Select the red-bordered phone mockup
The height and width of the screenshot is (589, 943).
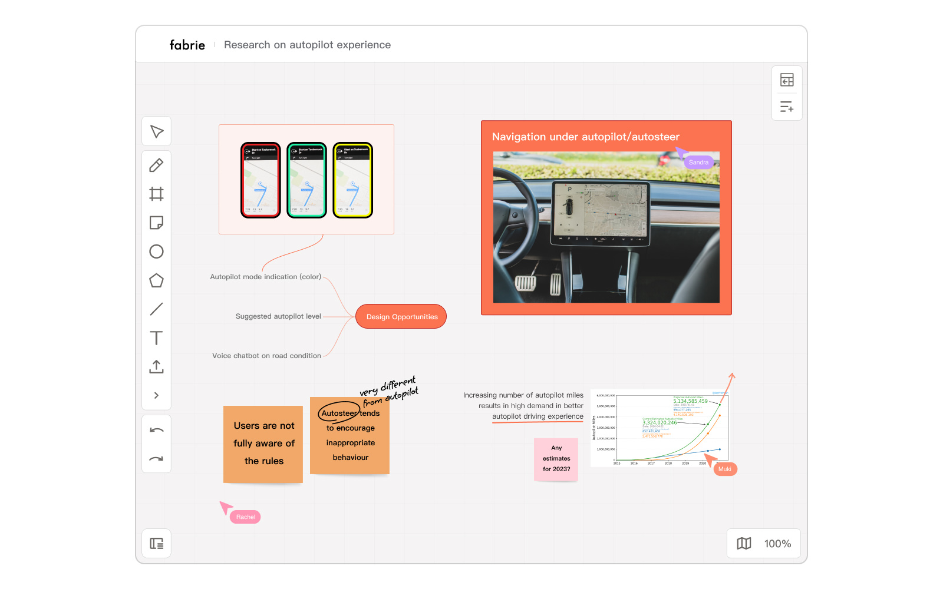click(261, 180)
